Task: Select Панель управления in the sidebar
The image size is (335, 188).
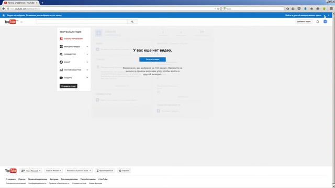Action: click(x=73, y=39)
